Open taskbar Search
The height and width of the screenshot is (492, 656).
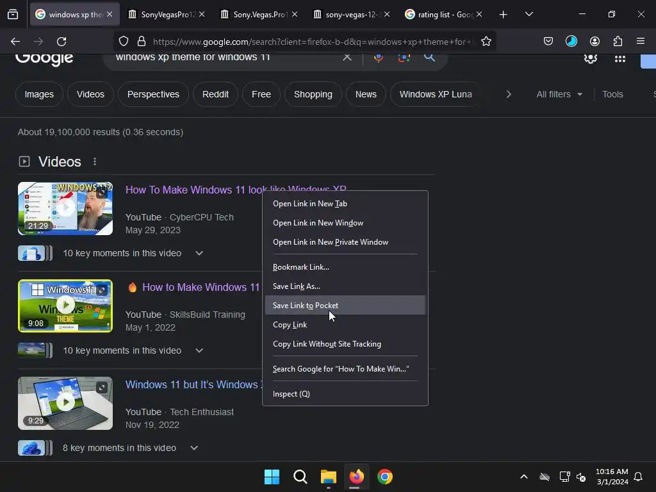pos(300,477)
